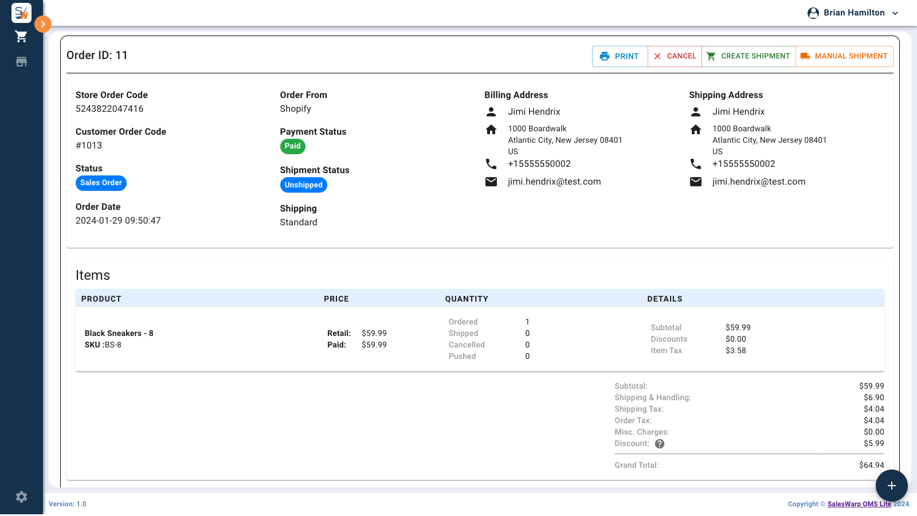Click SKU :BS-8 text
917x516 pixels.
coord(103,345)
